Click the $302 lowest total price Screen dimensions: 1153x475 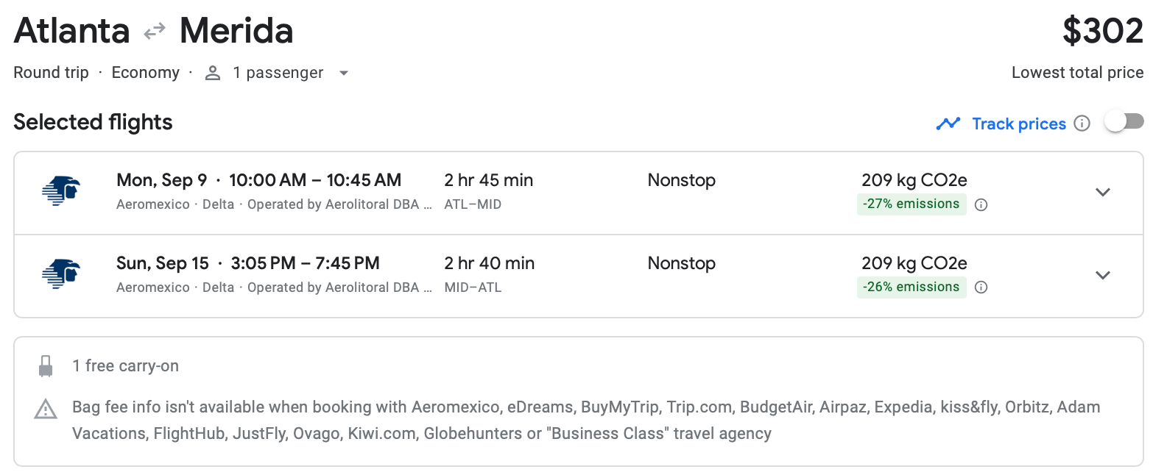pos(1102,32)
